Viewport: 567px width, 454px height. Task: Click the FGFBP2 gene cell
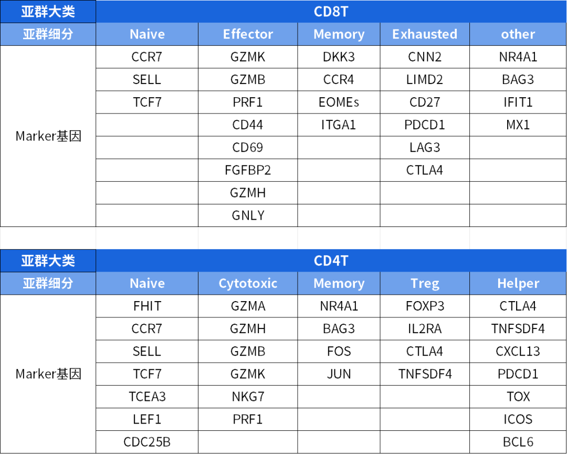[248, 170]
